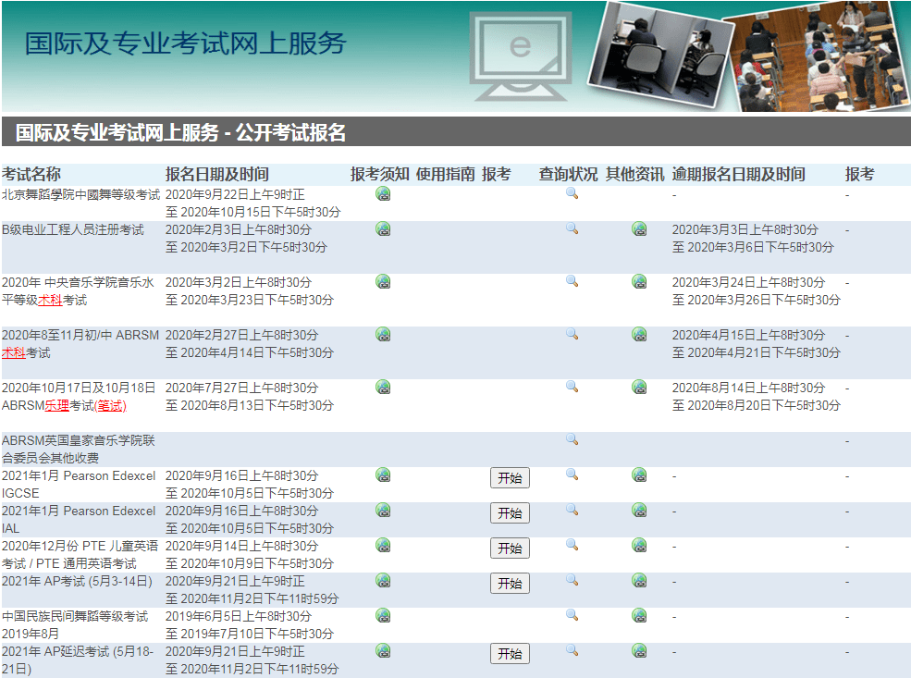Start registration for Pearson Edexcel IGCSE
911x678 pixels.
(x=510, y=478)
